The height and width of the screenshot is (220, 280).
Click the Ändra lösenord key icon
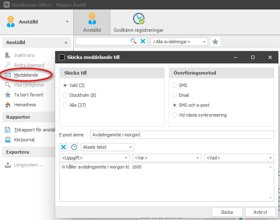(8, 65)
